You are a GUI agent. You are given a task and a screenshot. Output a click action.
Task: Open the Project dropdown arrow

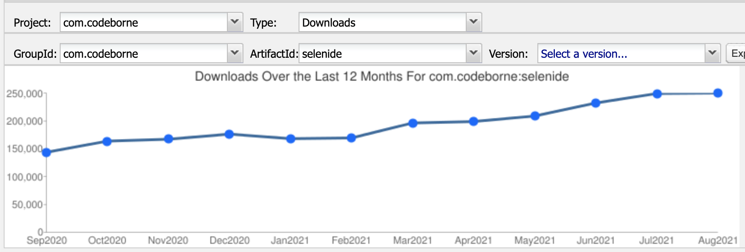[235, 22]
